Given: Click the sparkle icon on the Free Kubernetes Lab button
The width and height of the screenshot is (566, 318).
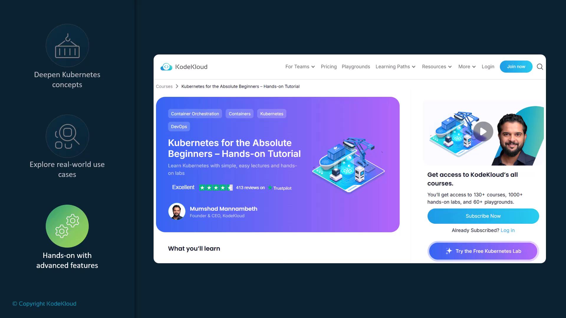Looking at the screenshot, I should point(449,251).
